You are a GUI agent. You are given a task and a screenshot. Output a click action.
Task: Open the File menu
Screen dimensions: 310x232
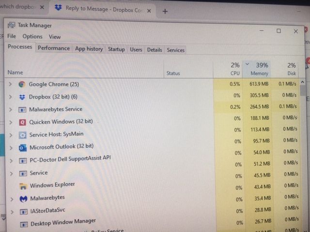12,36
